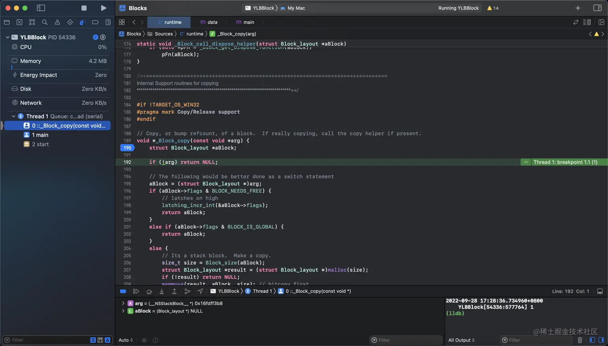Open the Project navigator folder icon
Image resolution: width=608 pixels, height=346 pixels.
(x=6, y=23)
